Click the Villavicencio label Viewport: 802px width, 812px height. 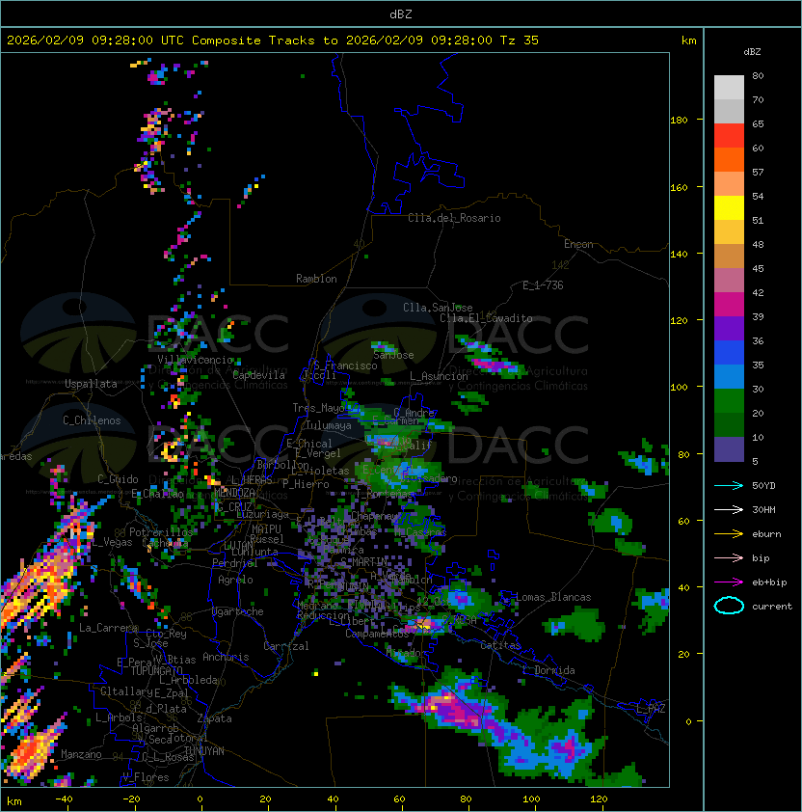pyautogui.click(x=195, y=360)
